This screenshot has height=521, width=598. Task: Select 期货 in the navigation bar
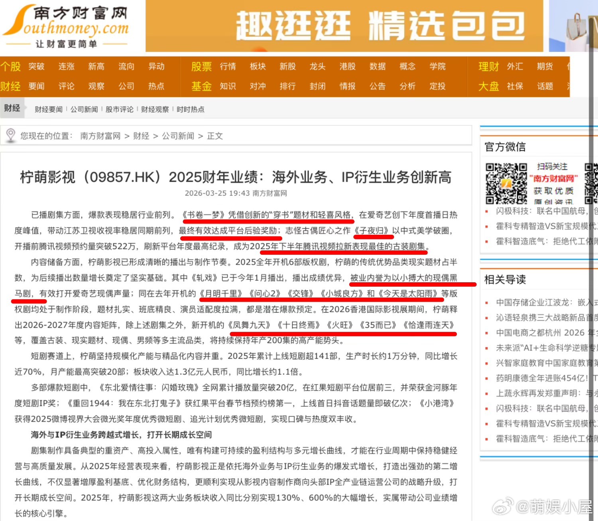[x=545, y=66]
